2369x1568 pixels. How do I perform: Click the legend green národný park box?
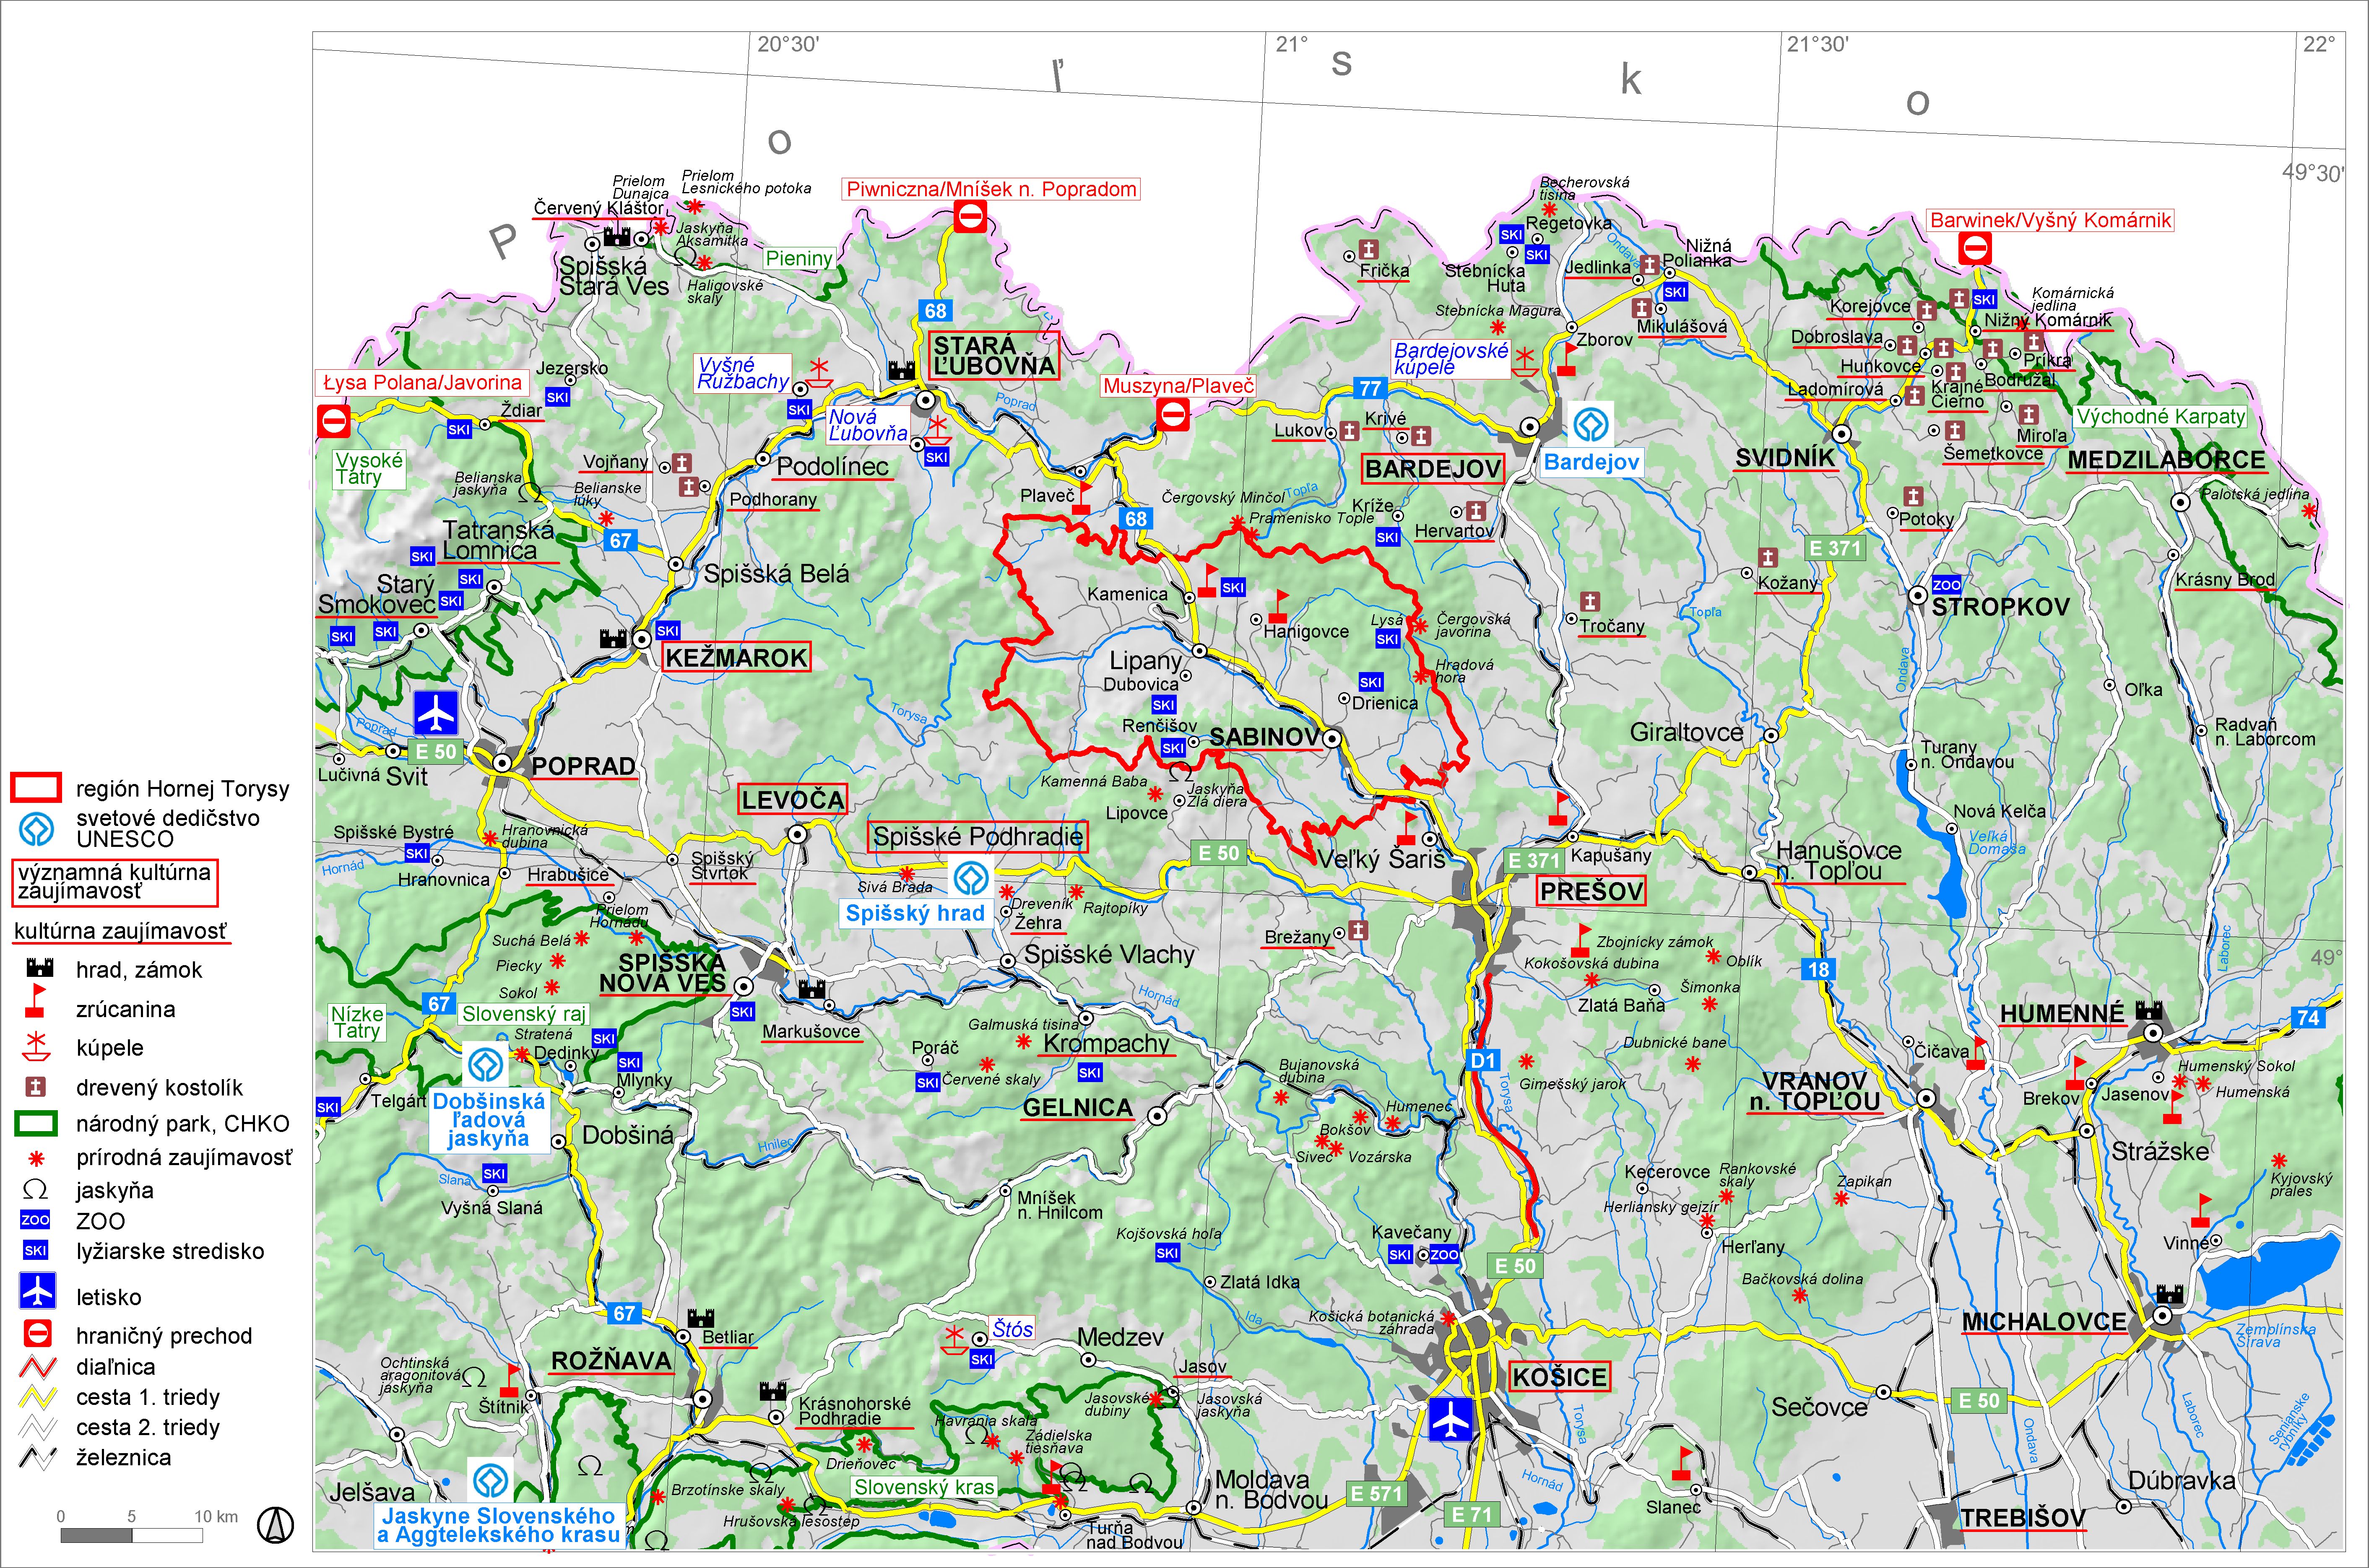[37, 1123]
